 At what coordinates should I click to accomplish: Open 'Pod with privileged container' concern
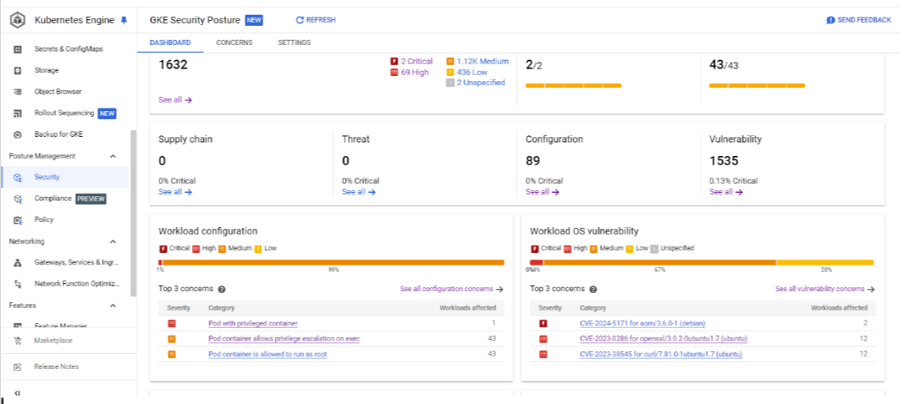[x=253, y=323]
